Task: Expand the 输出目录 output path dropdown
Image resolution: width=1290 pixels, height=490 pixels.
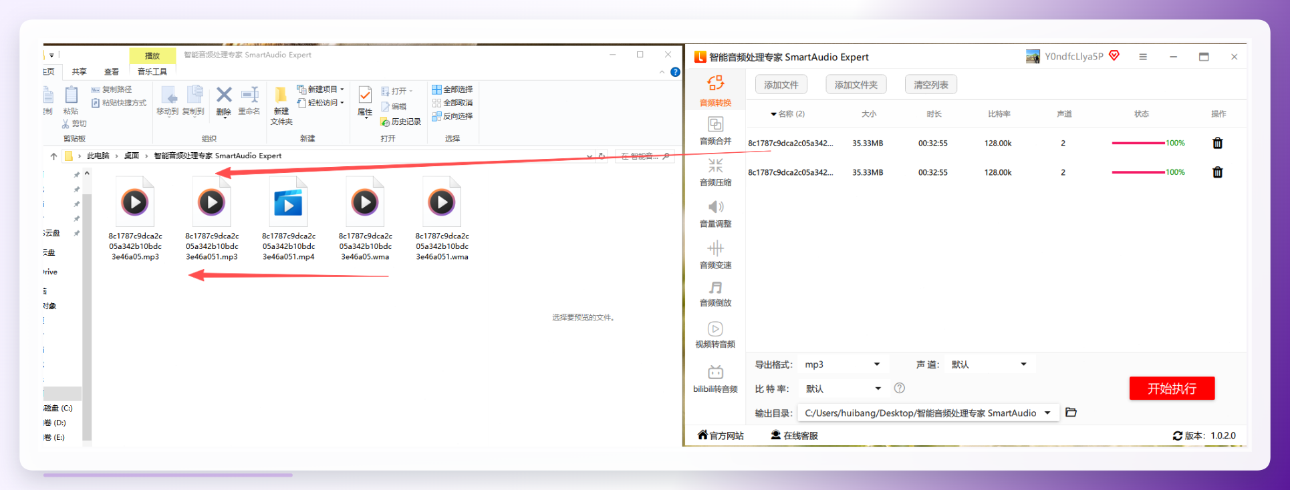Action: click(1047, 413)
